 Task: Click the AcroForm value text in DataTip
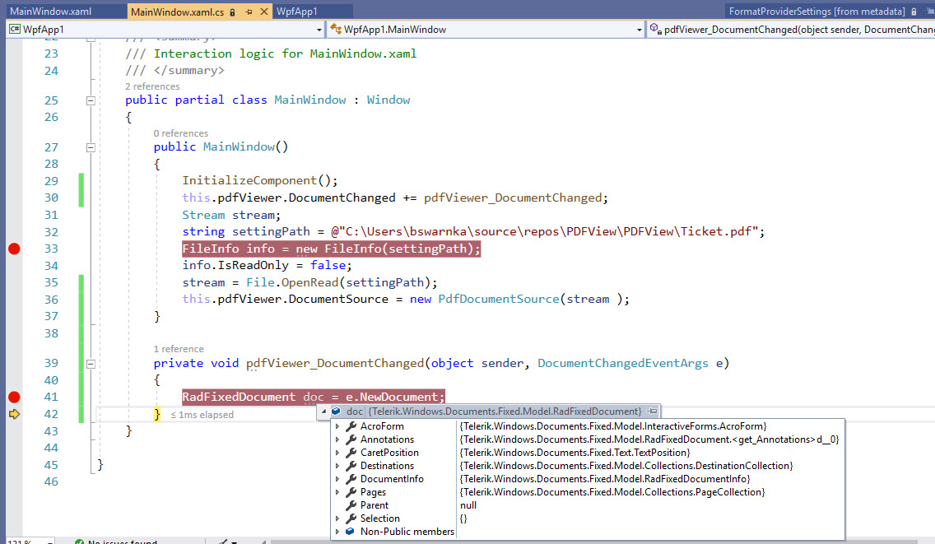pyautogui.click(x=613, y=426)
